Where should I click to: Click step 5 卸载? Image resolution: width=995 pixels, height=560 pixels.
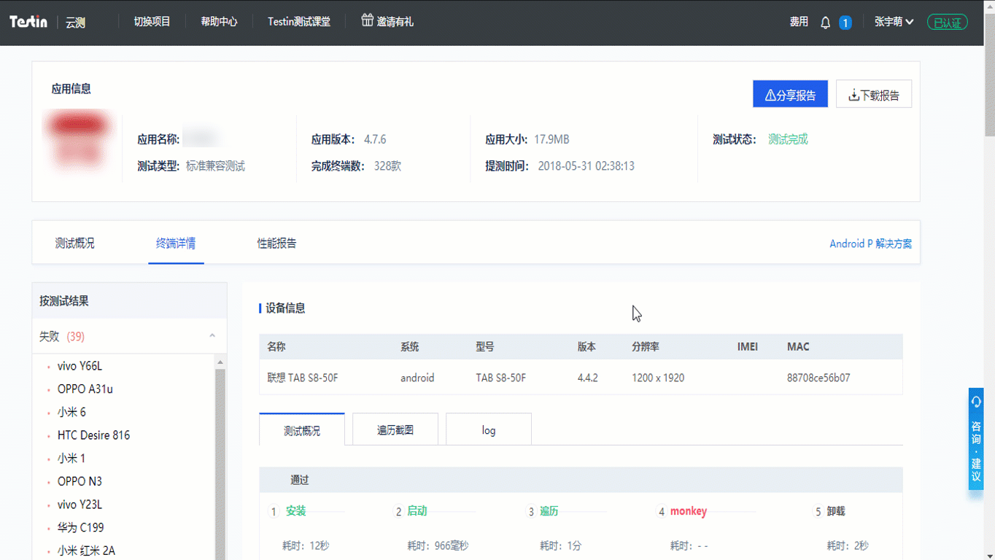[835, 511]
